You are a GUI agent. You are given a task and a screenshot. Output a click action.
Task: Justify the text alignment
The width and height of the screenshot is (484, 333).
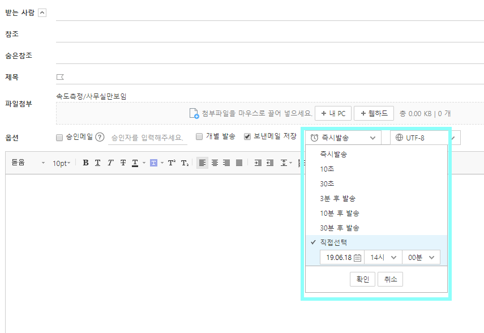(239, 163)
